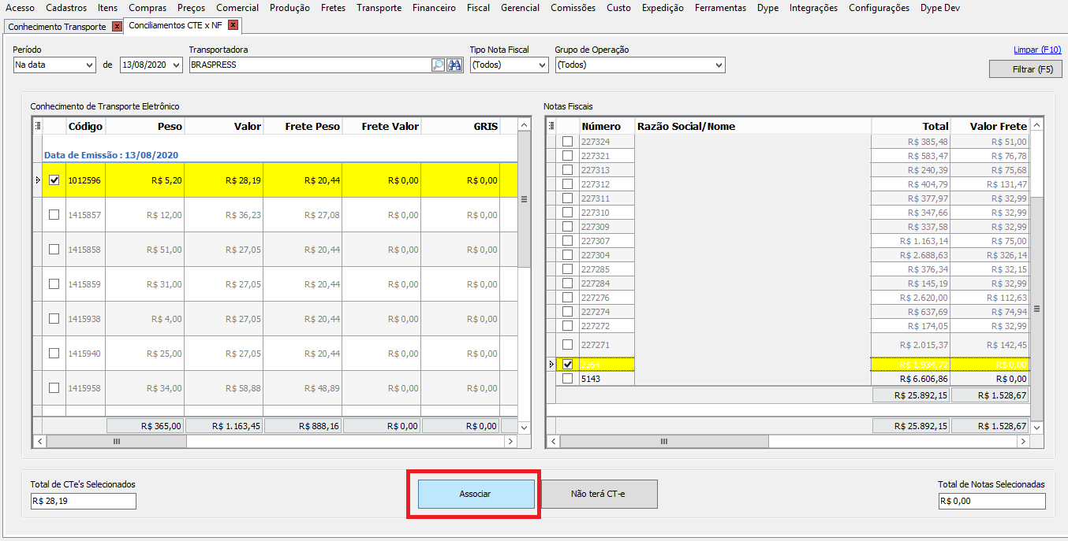The height and width of the screenshot is (541, 1068).
Task: Click the Total de CTe's Selecionados field
Action: point(83,501)
